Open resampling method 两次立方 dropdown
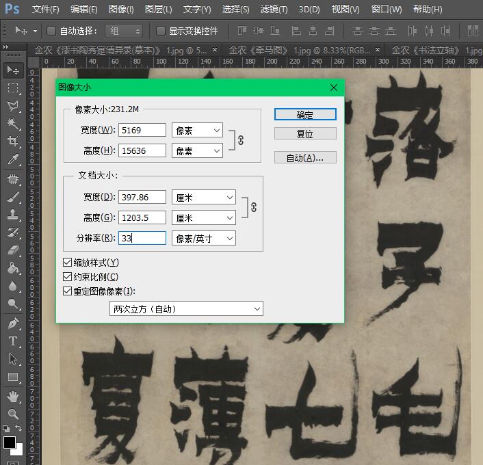Image resolution: width=483 pixels, height=465 pixels. [x=186, y=308]
